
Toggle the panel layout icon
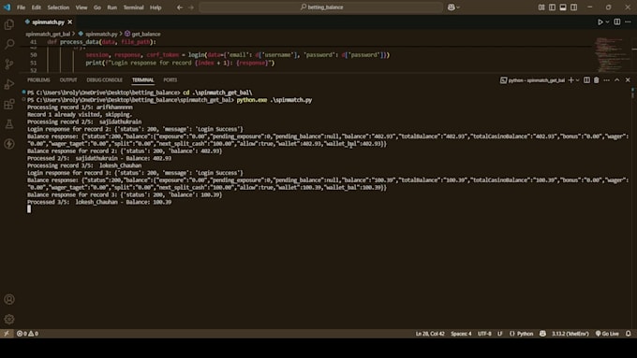tap(563, 7)
